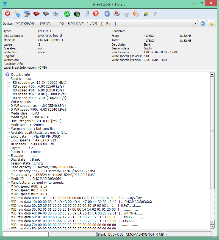Viewport: 219px width, 240px height.
Task: Click the black disc with green badge icon
Action: 77,14
